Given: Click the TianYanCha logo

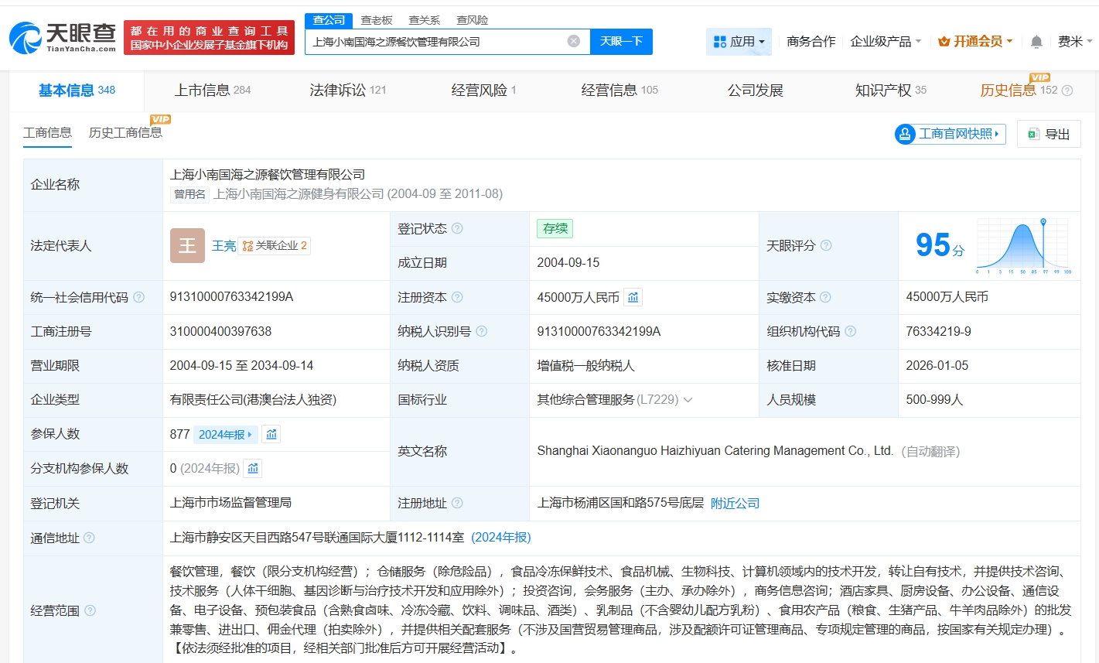Looking at the screenshot, I should coord(63,37).
